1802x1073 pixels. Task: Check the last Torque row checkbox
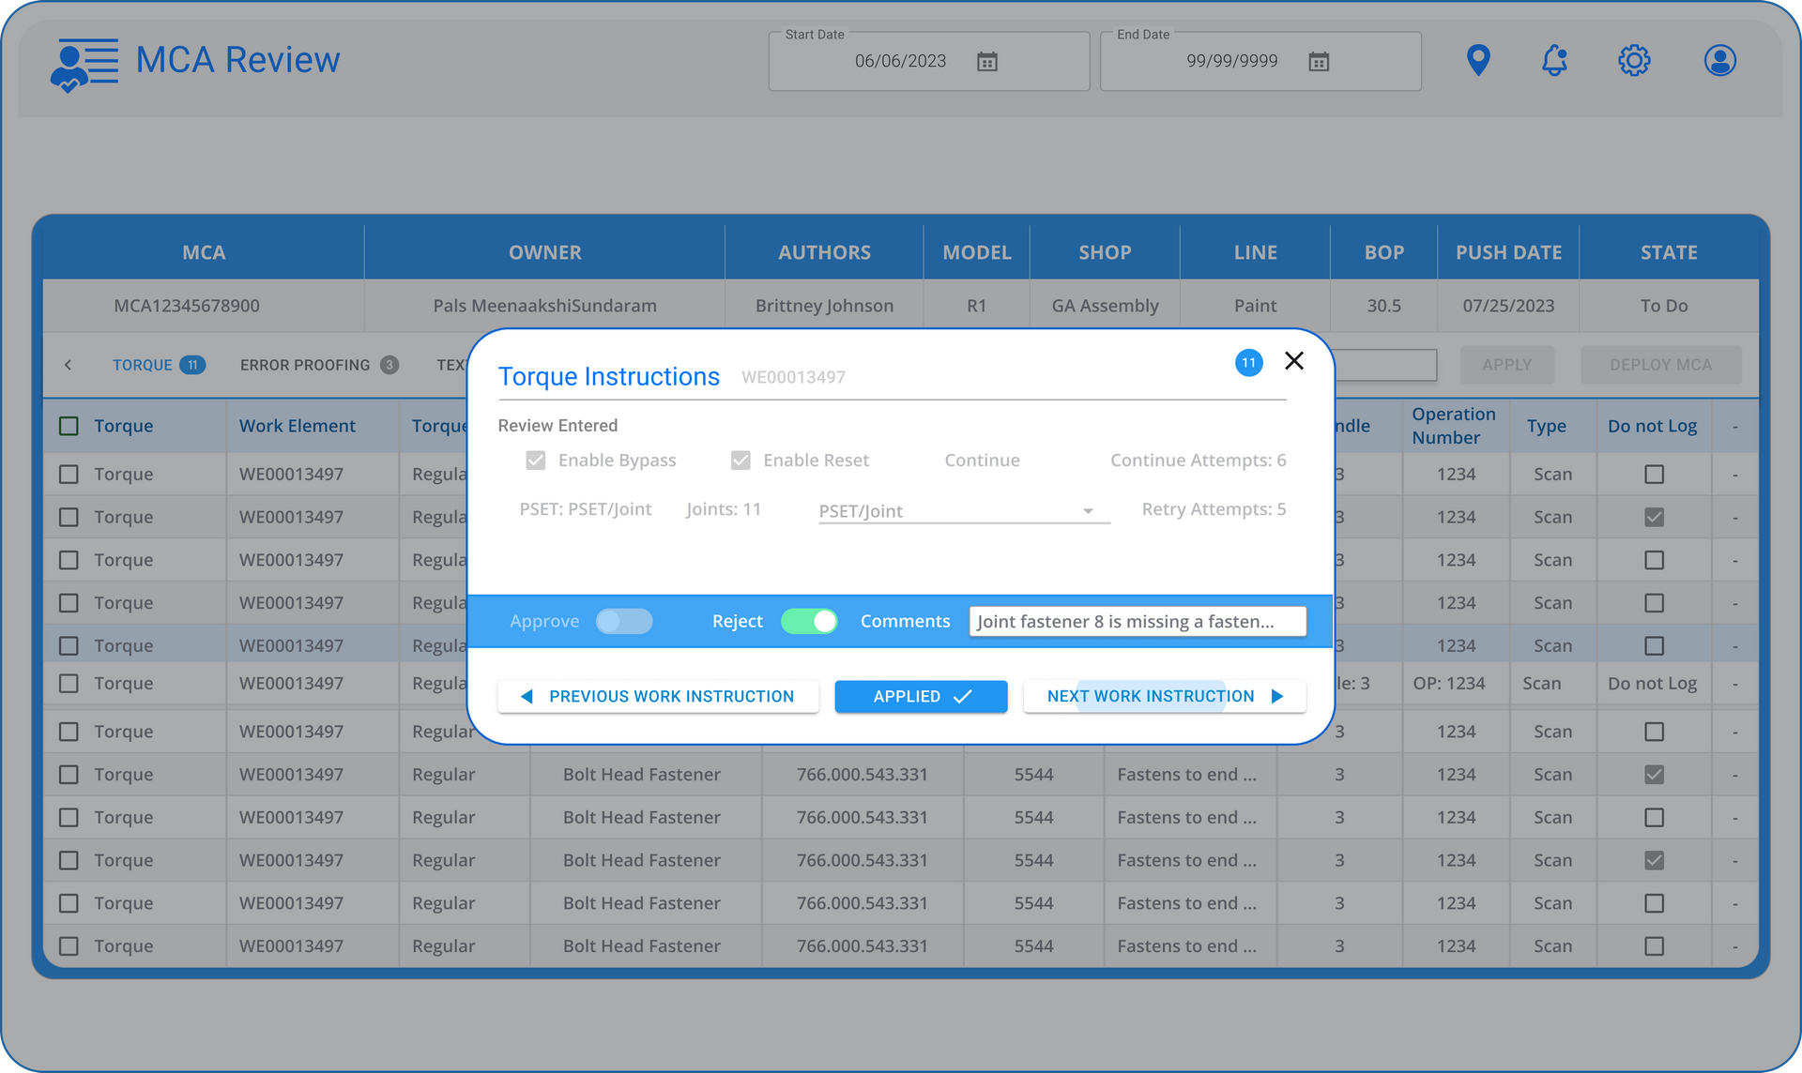69,946
